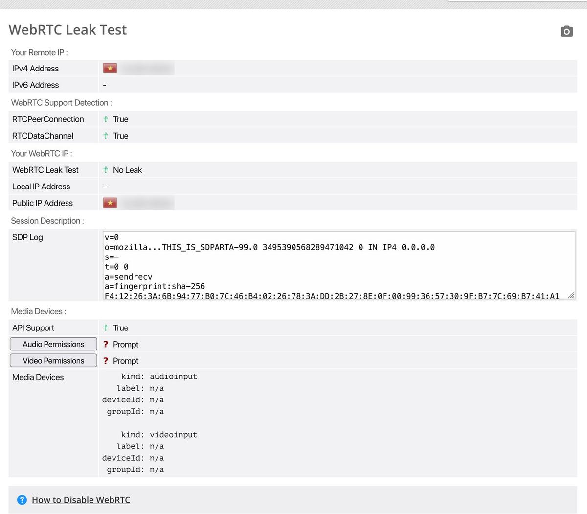Viewport: 587px width, 514px height.
Task: Click the Audio Permissions button
Action: click(53, 344)
